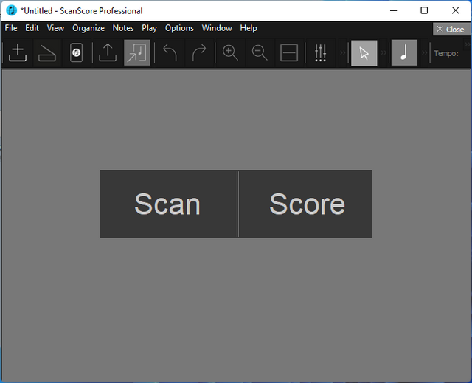The width and height of the screenshot is (472, 383).
Task: Click the import from app phone icon
Action: pyautogui.click(x=76, y=53)
